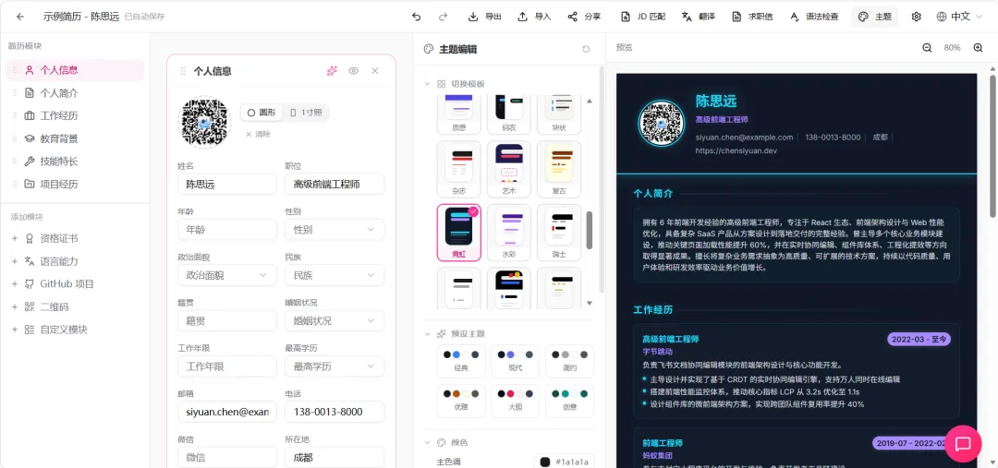The height and width of the screenshot is (468, 998).
Task: Open the 性别 dropdown
Action: 335,230
